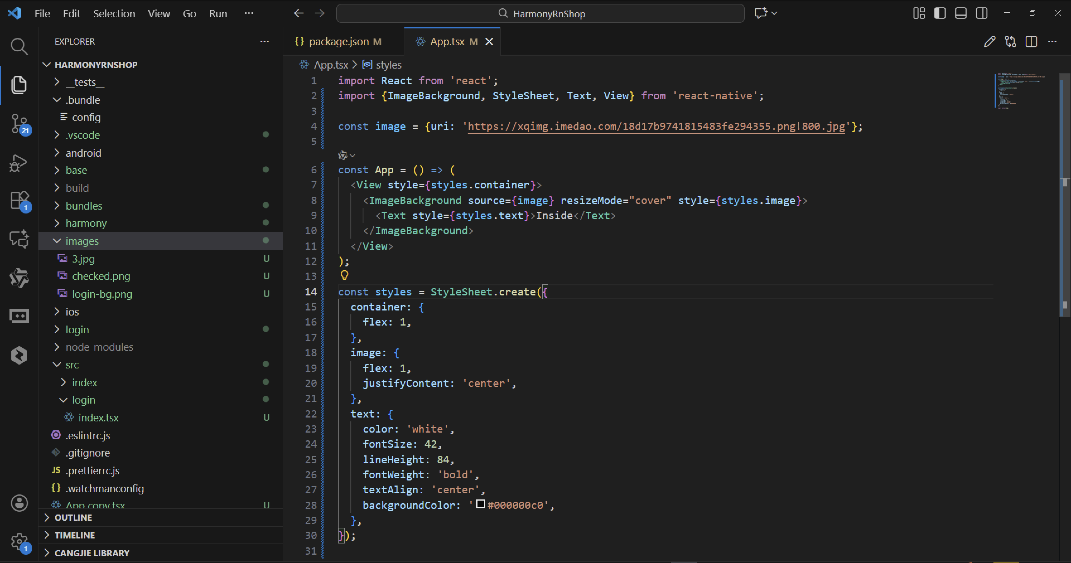
Task: Click App.tsx in the breadcrumb
Action: tap(331, 65)
